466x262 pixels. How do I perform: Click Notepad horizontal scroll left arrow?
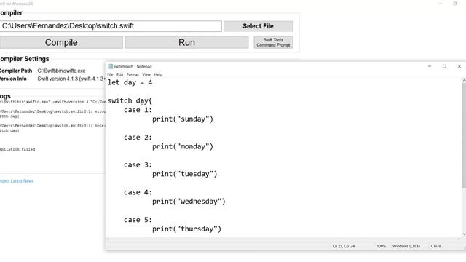108,239
